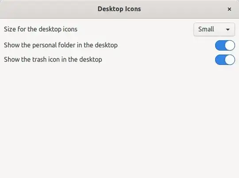Click the white knob of personal folder switch
The width and height of the screenshot is (239, 178).
[230, 45]
